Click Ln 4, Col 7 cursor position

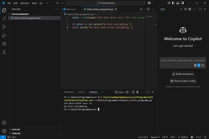pyautogui.click(x=143, y=137)
